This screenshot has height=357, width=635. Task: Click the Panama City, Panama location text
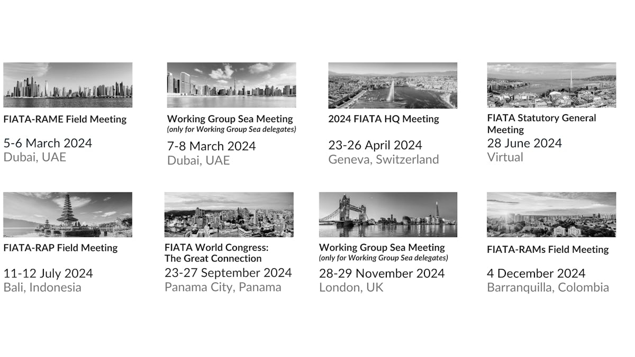pos(223,287)
